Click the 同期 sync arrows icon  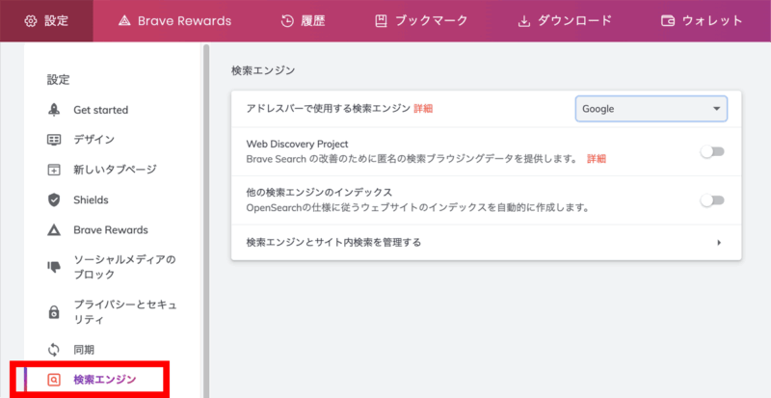pos(55,349)
